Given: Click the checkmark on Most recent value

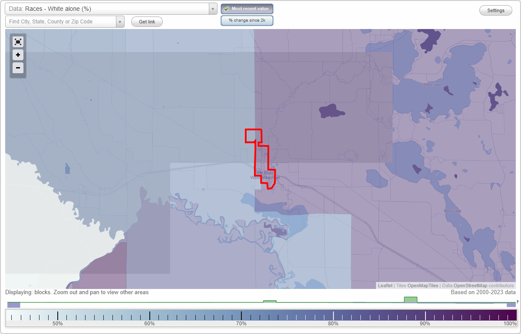Looking at the screenshot, I should pyautogui.click(x=226, y=9).
